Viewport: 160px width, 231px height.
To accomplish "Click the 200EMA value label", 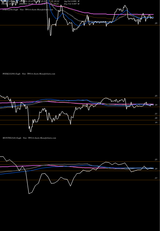I will (26, 4).
